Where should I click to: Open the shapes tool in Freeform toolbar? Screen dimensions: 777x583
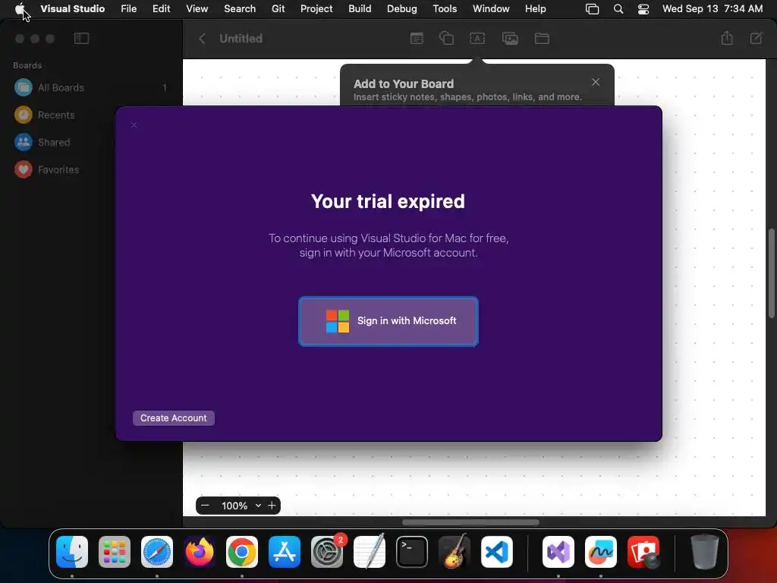point(446,38)
